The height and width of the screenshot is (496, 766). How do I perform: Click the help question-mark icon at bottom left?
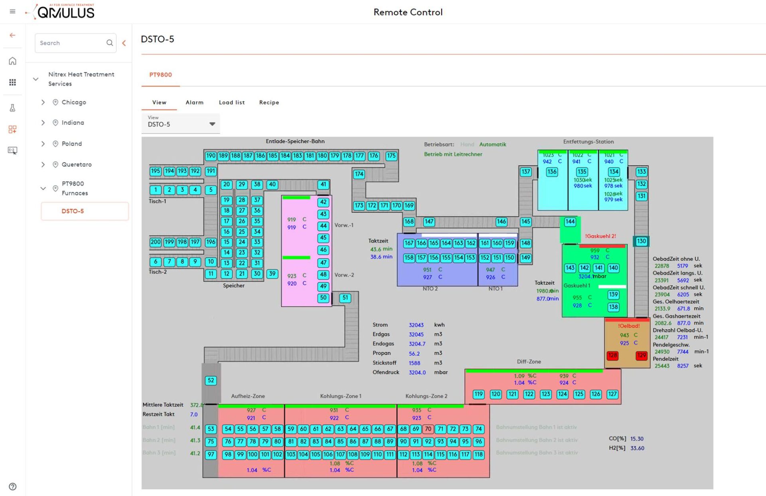[x=12, y=486]
